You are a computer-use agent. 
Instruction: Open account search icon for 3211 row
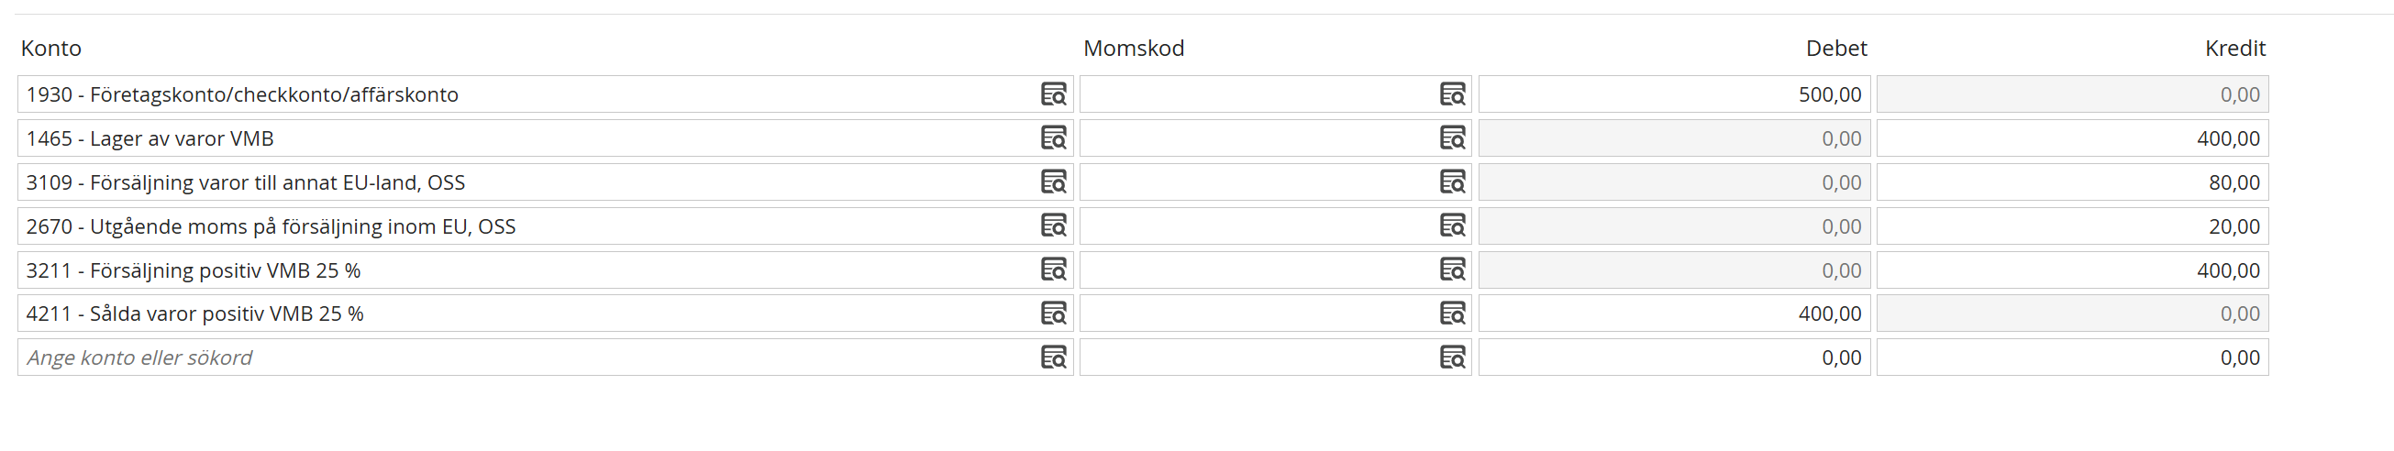click(1053, 269)
